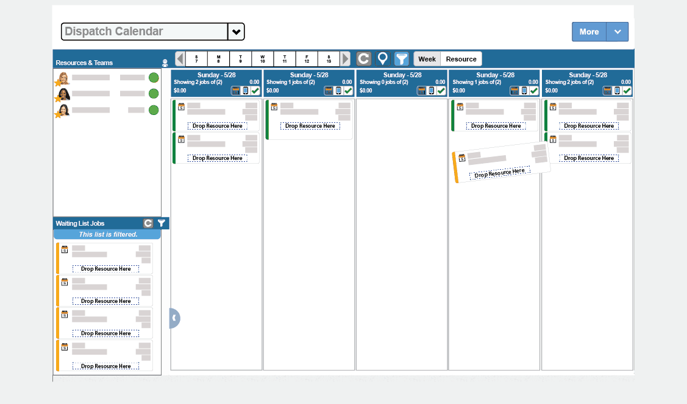Image resolution: width=687 pixels, height=404 pixels.
Task: Click the calendar icon in the 'Showing 0 jobs' column header
Action: coord(421,91)
